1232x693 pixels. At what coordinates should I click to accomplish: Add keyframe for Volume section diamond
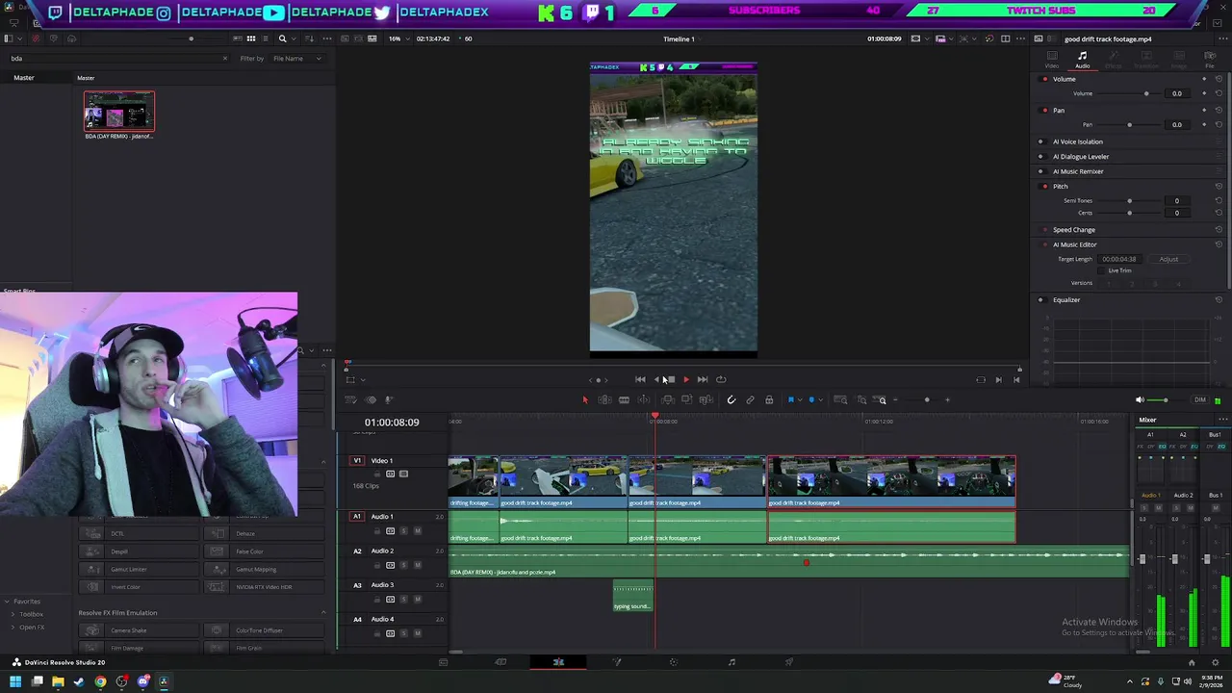click(x=1204, y=79)
